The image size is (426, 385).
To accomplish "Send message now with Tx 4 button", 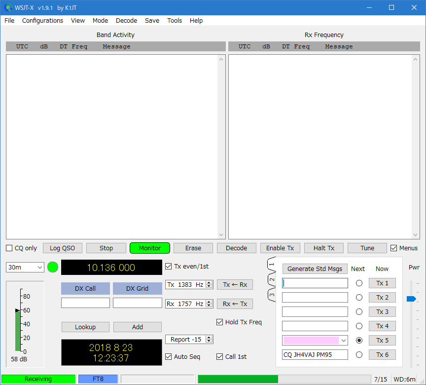I will click(382, 326).
